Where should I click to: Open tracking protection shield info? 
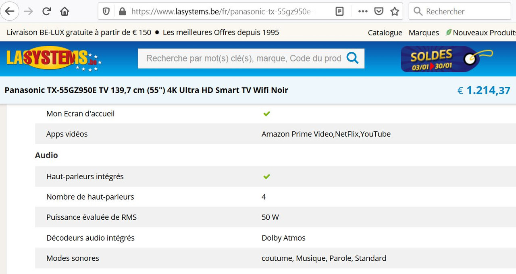pyautogui.click(x=106, y=11)
